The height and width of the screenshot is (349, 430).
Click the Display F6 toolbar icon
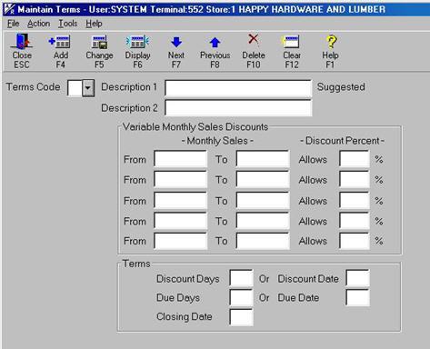point(137,42)
